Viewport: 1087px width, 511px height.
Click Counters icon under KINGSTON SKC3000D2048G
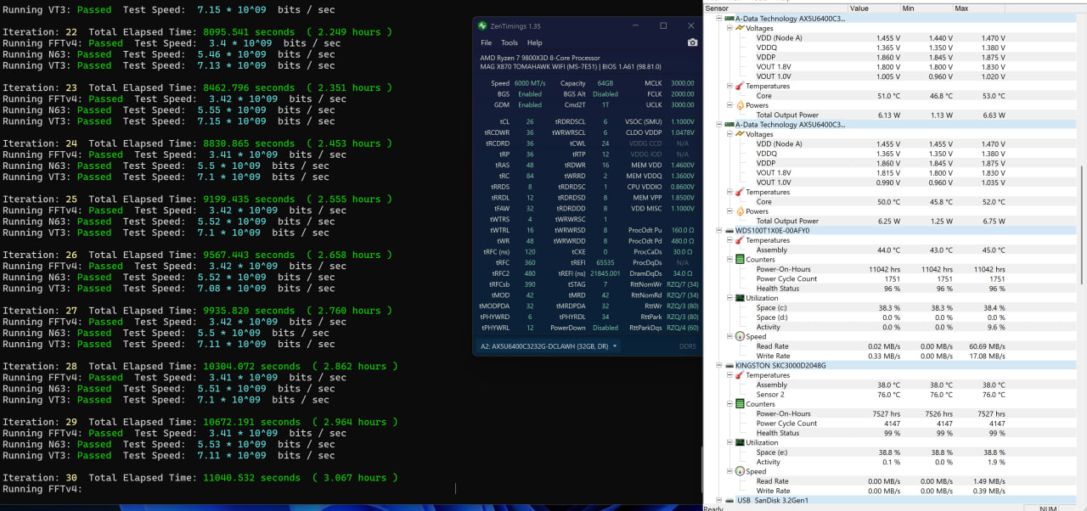(x=739, y=404)
